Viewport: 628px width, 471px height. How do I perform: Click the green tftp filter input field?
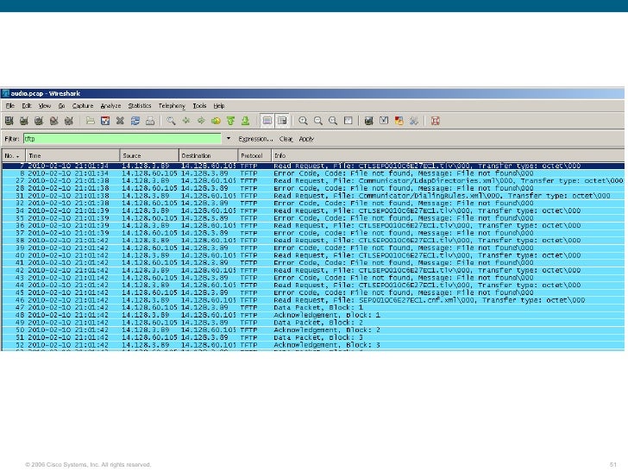(x=122, y=139)
